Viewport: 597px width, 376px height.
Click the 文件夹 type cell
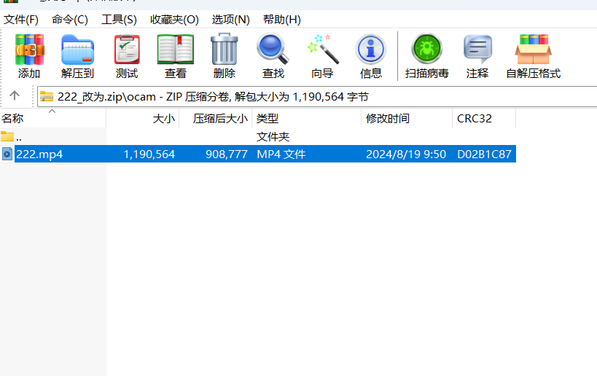tap(273, 136)
